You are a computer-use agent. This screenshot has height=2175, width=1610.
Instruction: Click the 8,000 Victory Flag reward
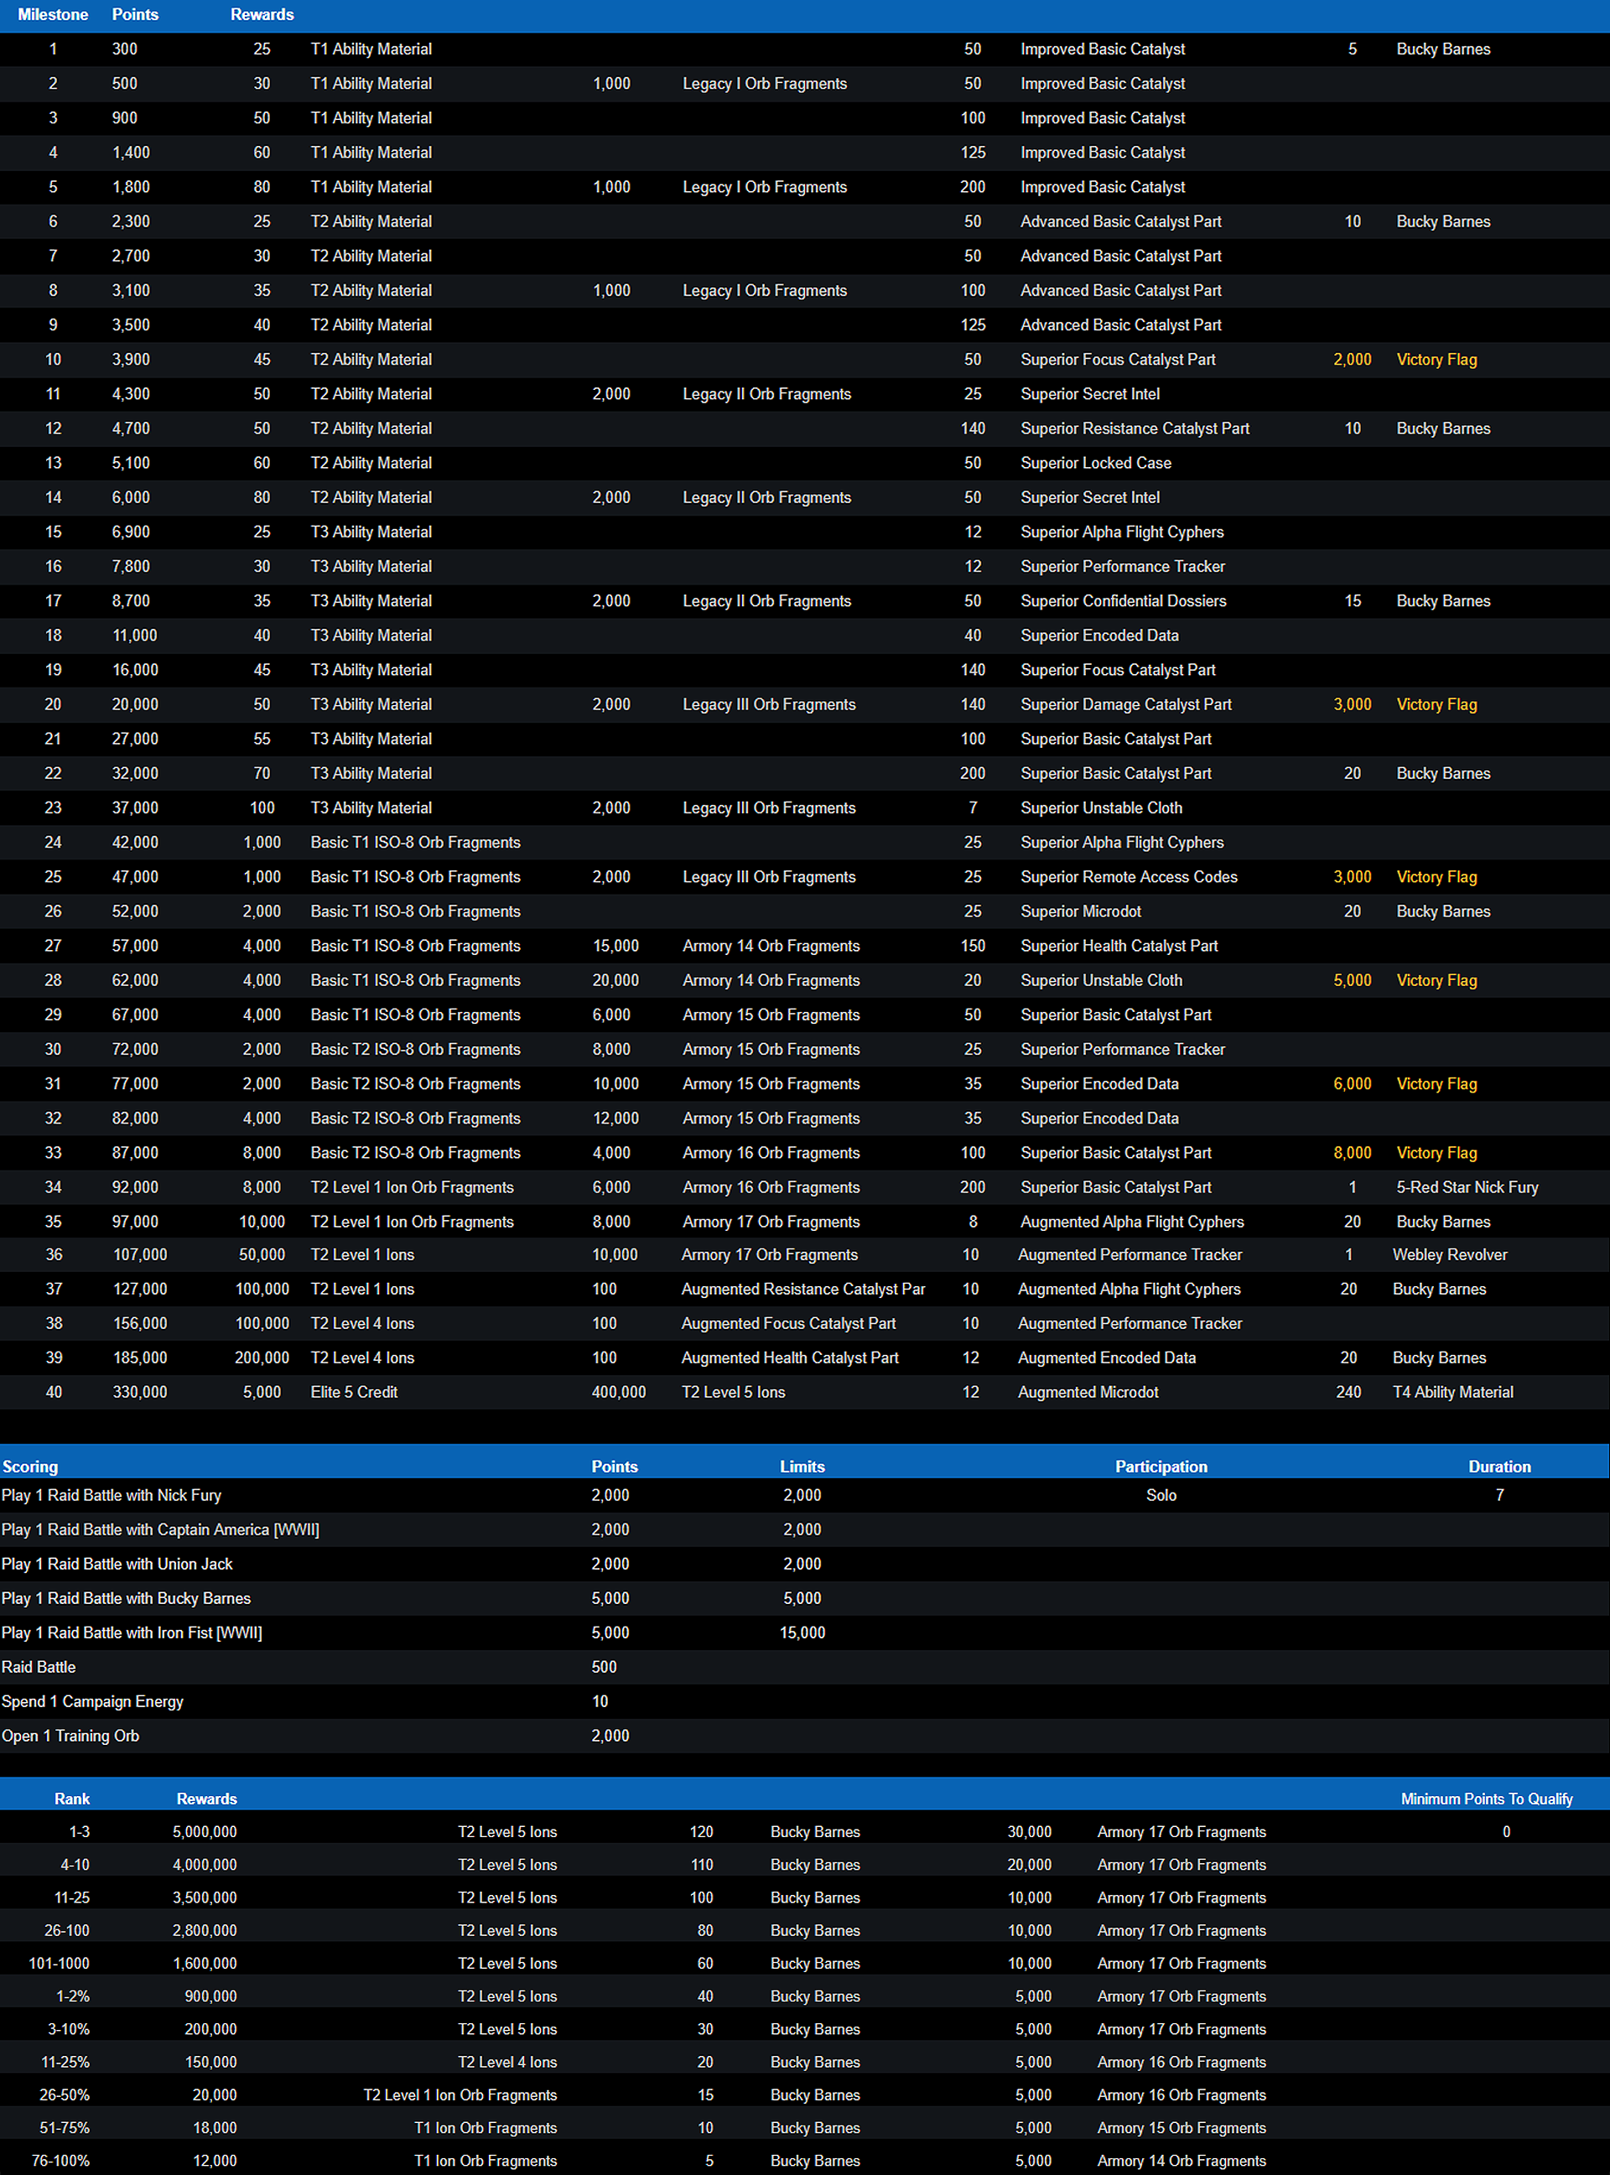pos(1436,1153)
